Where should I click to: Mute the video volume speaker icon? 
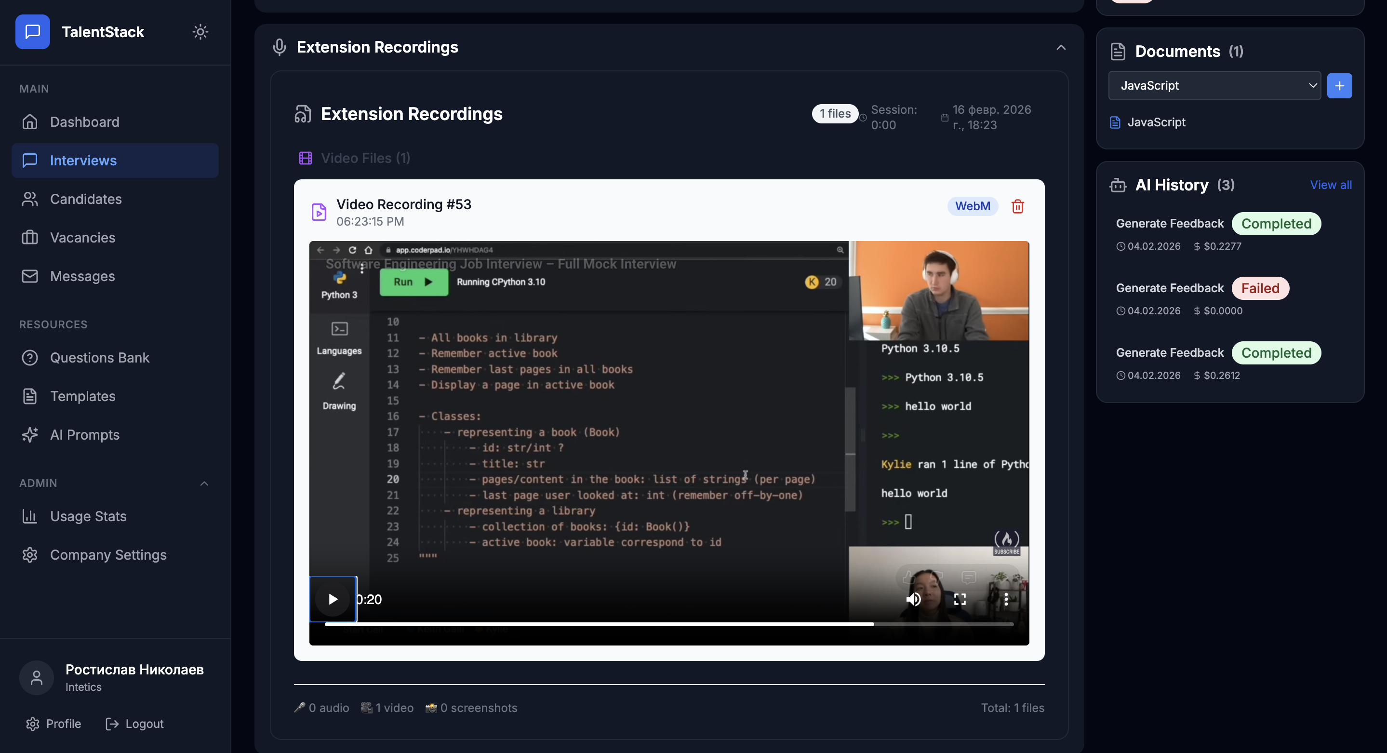(913, 599)
